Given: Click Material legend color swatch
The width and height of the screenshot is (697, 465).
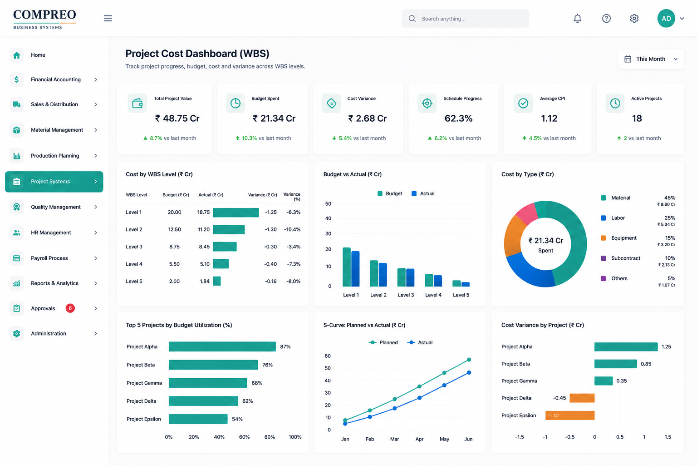Looking at the screenshot, I should [604, 198].
